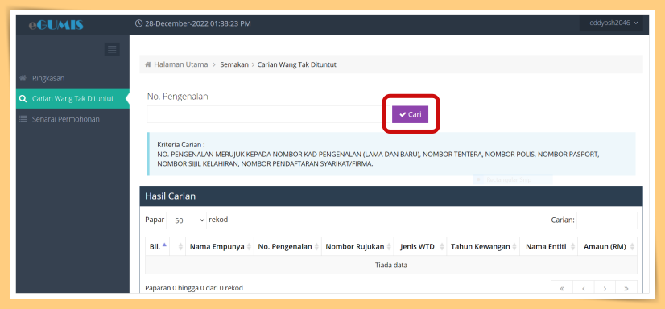Viewport: 665px width, 309px height.
Task: Click the hamburger menu icon in sidebar
Action: (x=112, y=50)
